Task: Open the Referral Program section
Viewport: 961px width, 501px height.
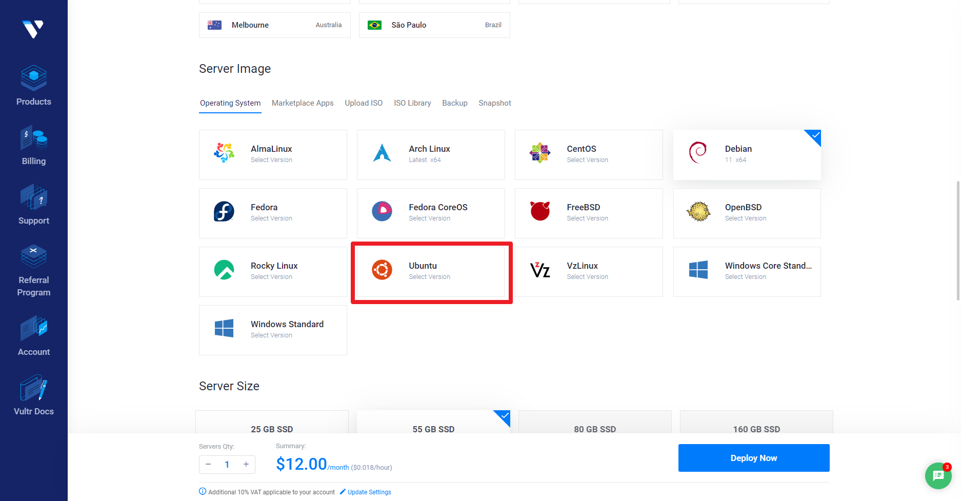Action: [x=34, y=270]
